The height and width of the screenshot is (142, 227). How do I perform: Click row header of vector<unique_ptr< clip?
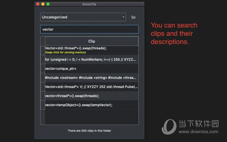click(x=43, y=69)
